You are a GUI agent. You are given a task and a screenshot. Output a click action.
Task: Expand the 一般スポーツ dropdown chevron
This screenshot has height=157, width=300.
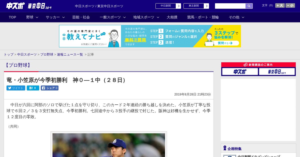click(124, 17)
